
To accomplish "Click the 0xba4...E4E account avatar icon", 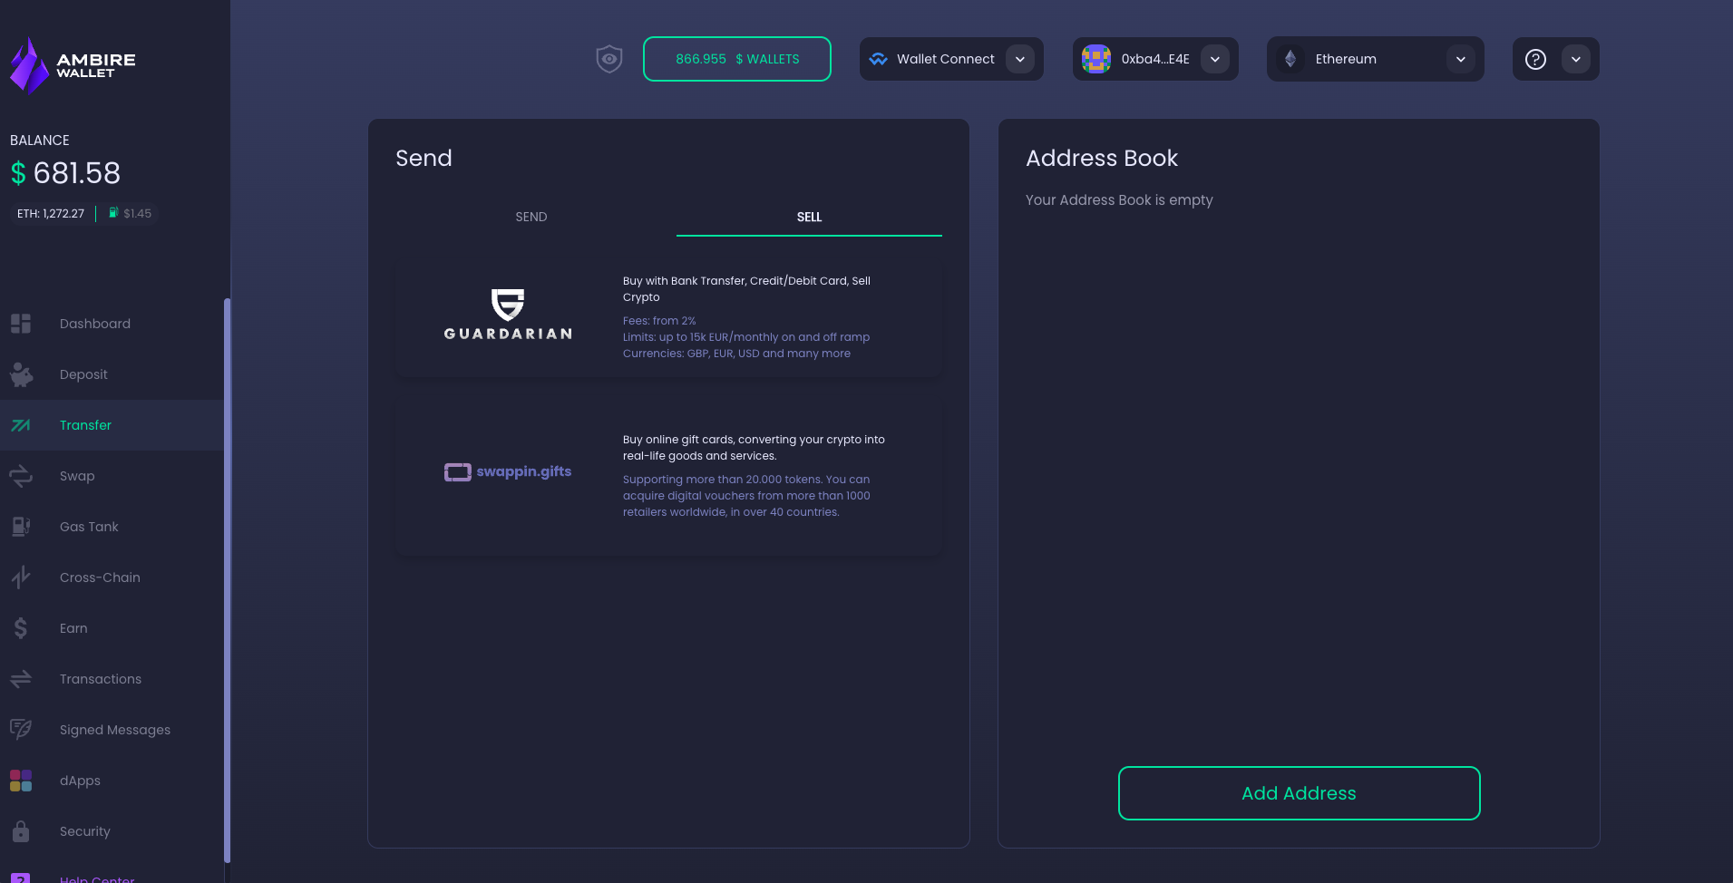I will click(1096, 59).
